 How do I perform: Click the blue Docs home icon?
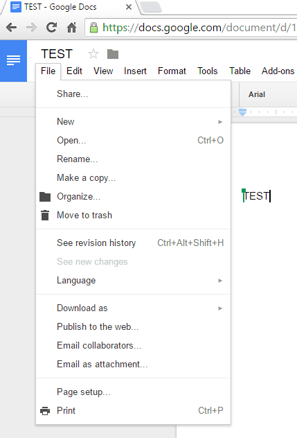13,60
